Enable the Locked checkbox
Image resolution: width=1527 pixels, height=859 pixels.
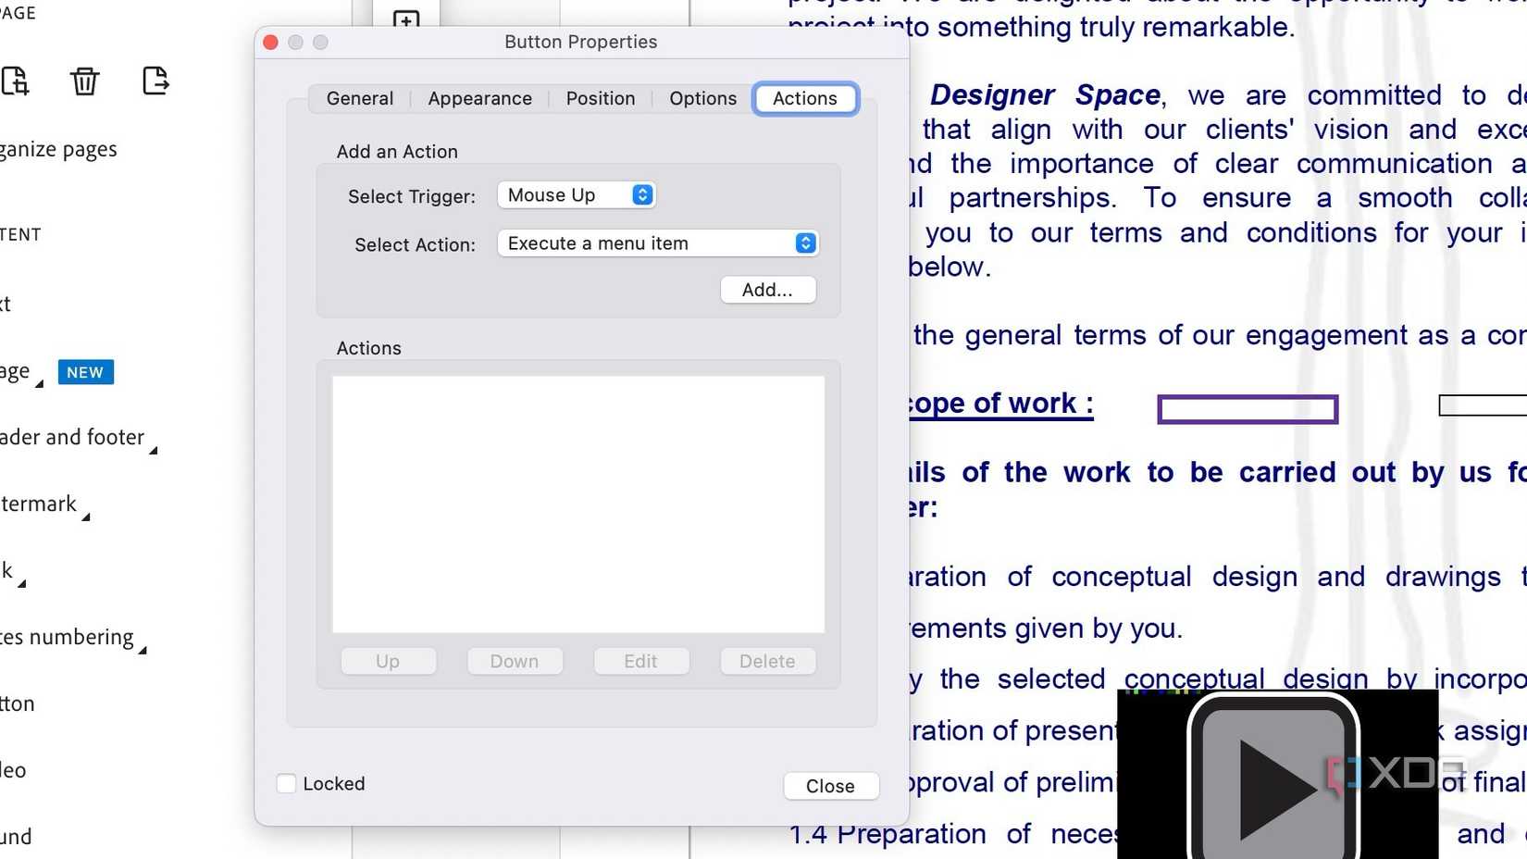click(286, 784)
